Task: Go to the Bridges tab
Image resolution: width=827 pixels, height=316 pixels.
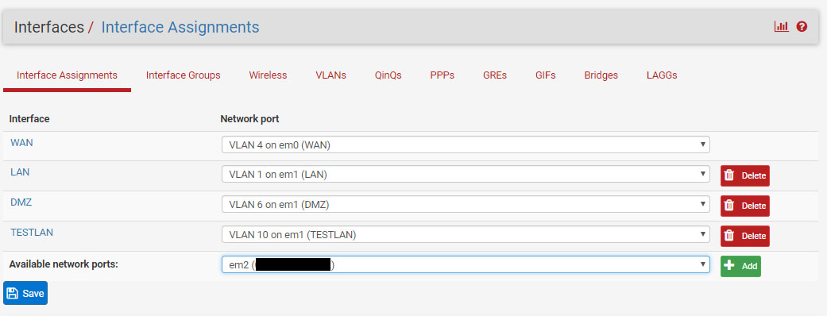Action: pos(601,75)
